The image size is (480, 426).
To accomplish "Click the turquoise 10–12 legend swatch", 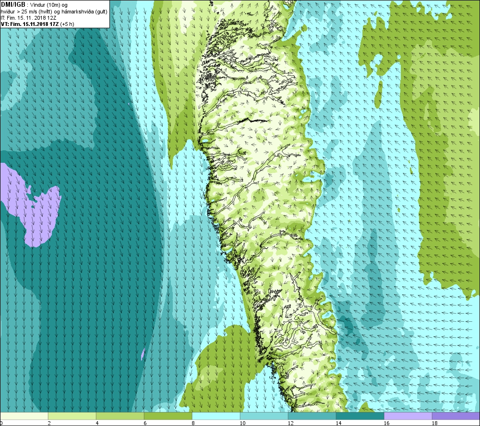I will tap(264, 416).
